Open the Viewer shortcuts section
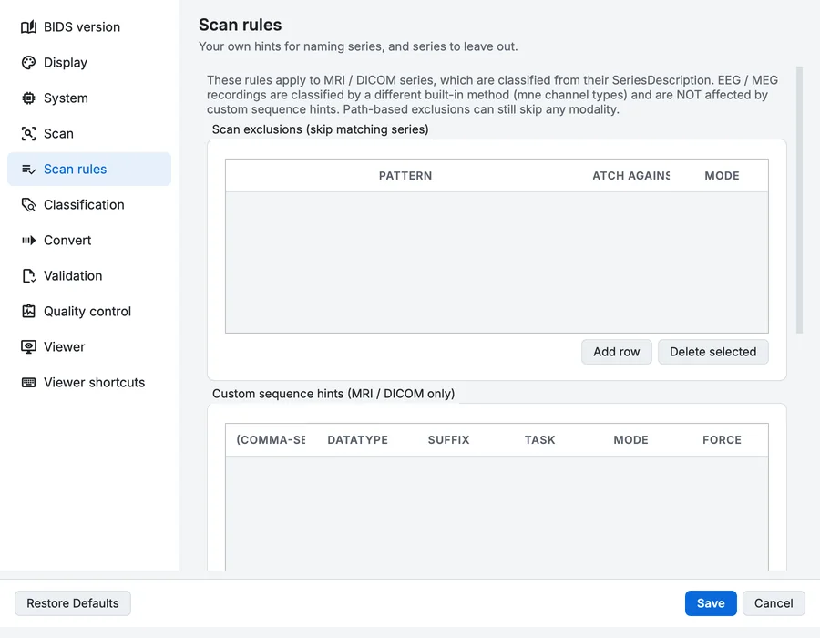This screenshot has width=820, height=638. click(89, 382)
